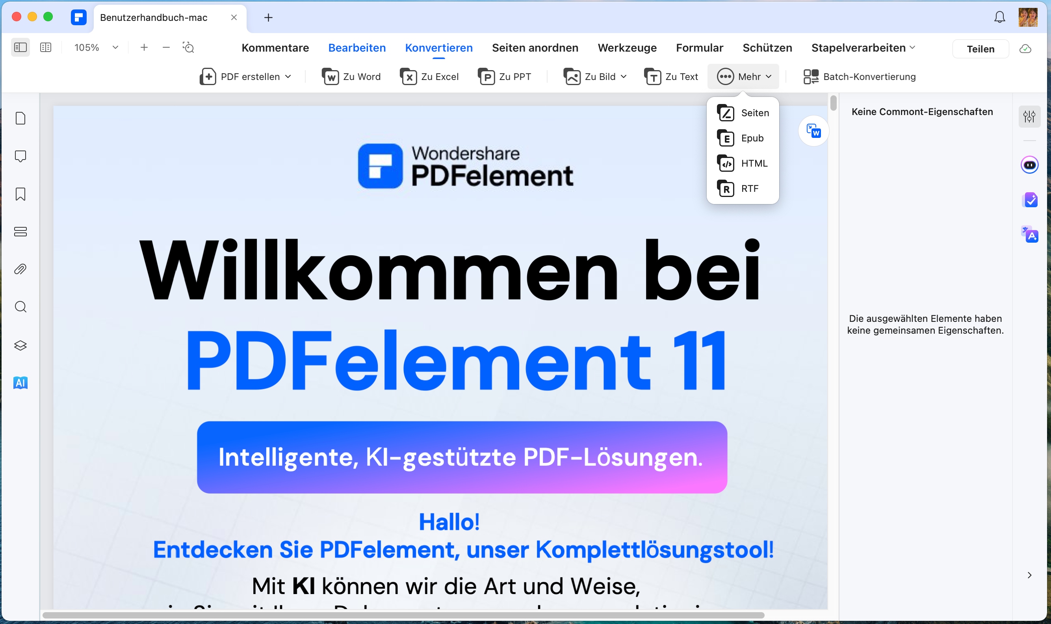1051x624 pixels.
Task: Open the comments panel icon in sidebar
Action: 20,156
